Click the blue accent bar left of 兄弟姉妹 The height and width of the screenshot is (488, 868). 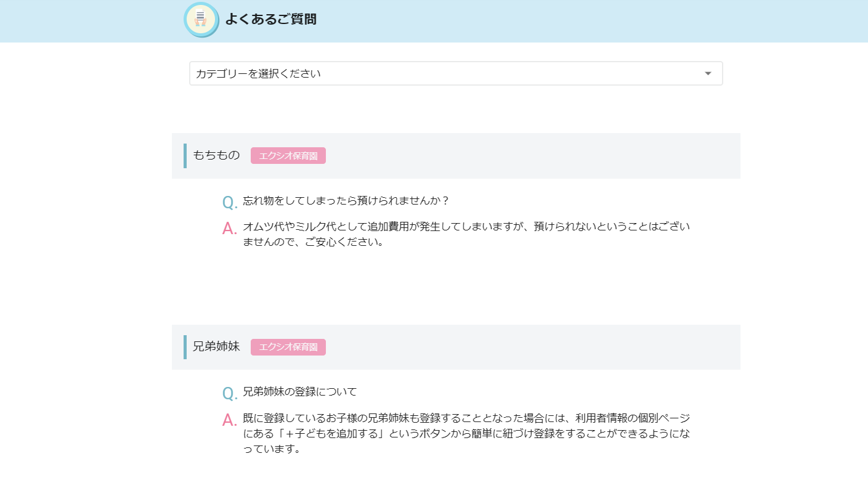click(x=185, y=347)
